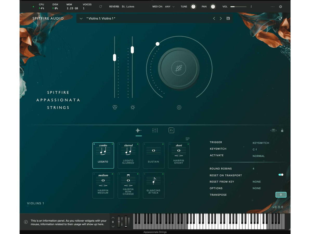This screenshot has height=234, width=312.
Task: Collapse the plugin view with the shrink icon
Action: 281,18
